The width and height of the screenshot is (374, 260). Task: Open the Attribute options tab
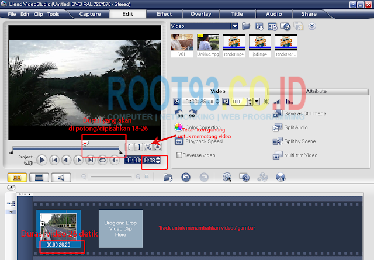coord(317,91)
